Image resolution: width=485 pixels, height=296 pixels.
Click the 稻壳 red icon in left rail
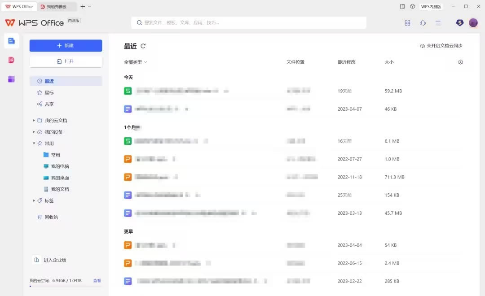tap(12, 60)
